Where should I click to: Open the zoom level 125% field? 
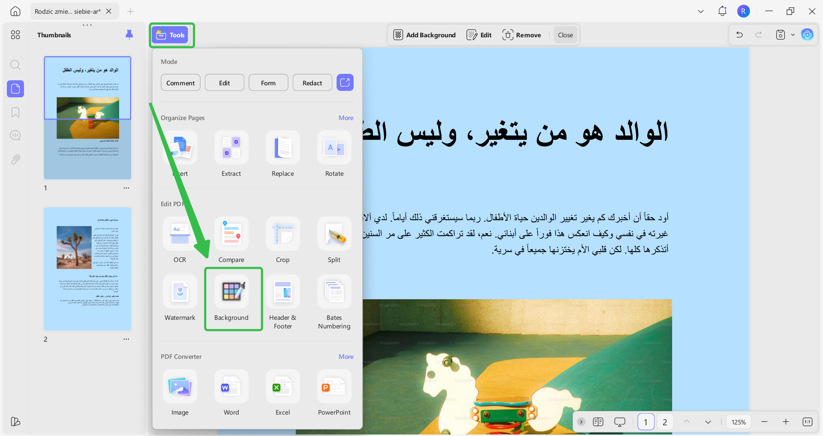(739, 422)
